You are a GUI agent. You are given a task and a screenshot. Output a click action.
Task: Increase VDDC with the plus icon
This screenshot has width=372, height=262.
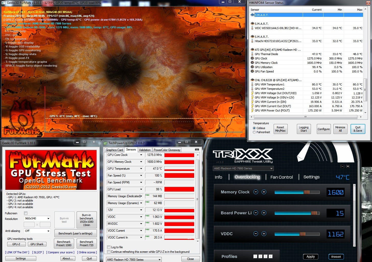[264, 234]
